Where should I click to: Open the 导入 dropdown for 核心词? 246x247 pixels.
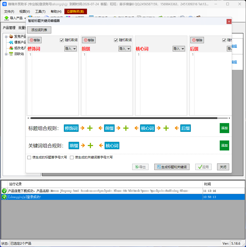[x=179, y=49]
